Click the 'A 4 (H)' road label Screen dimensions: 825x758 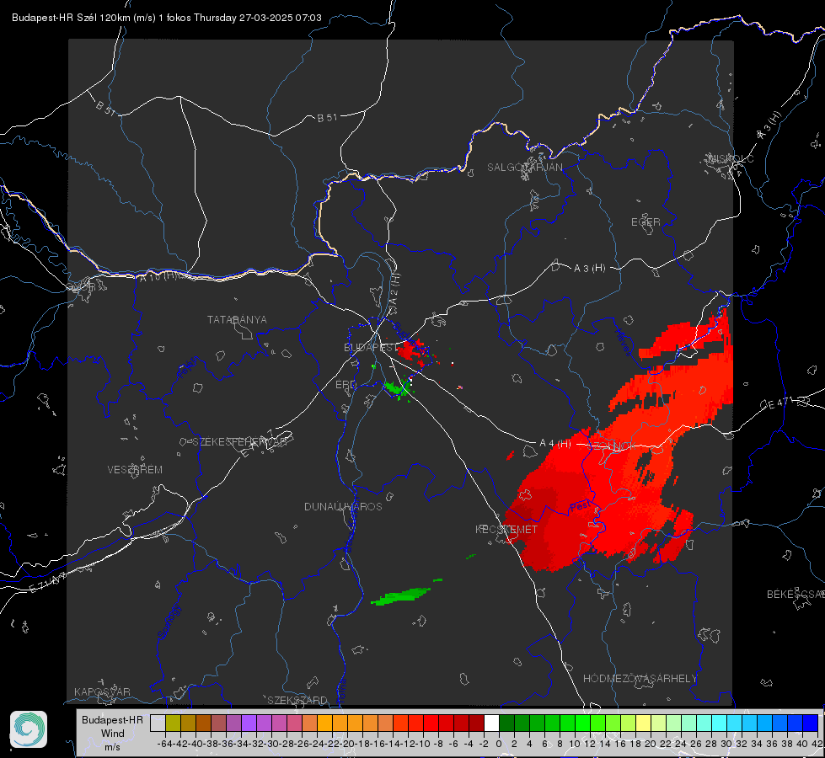(555, 444)
